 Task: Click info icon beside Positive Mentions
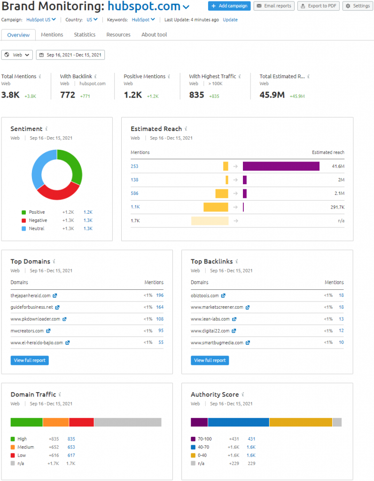(169, 77)
